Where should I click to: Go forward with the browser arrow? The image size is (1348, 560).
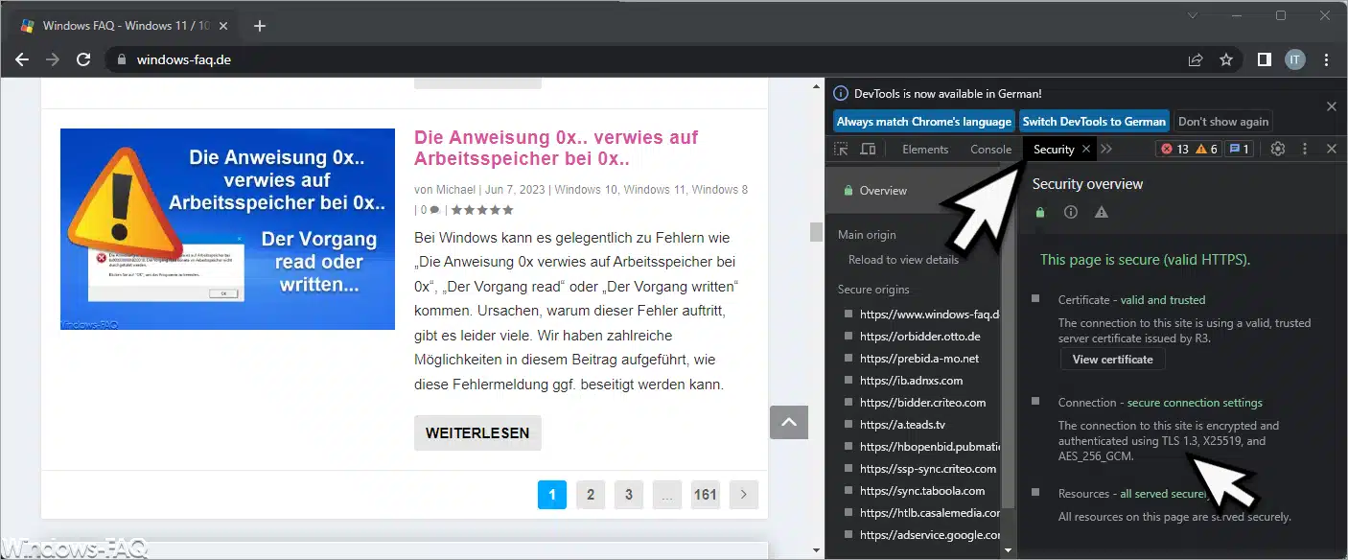[53, 59]
